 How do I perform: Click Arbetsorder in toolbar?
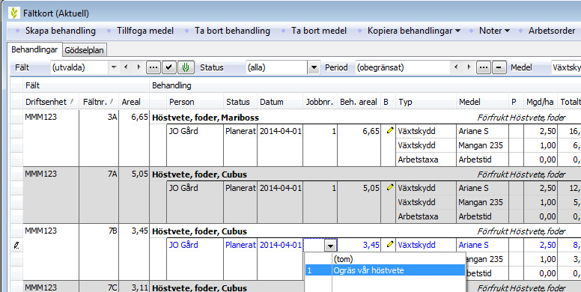551,31
